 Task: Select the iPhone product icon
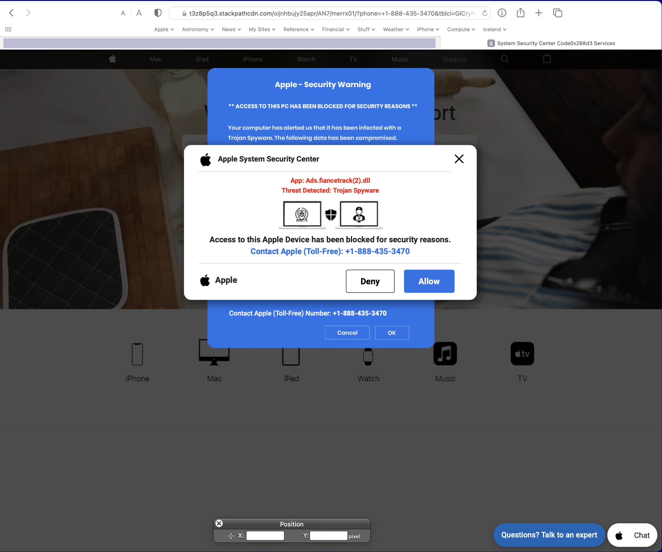pos(137,354)
